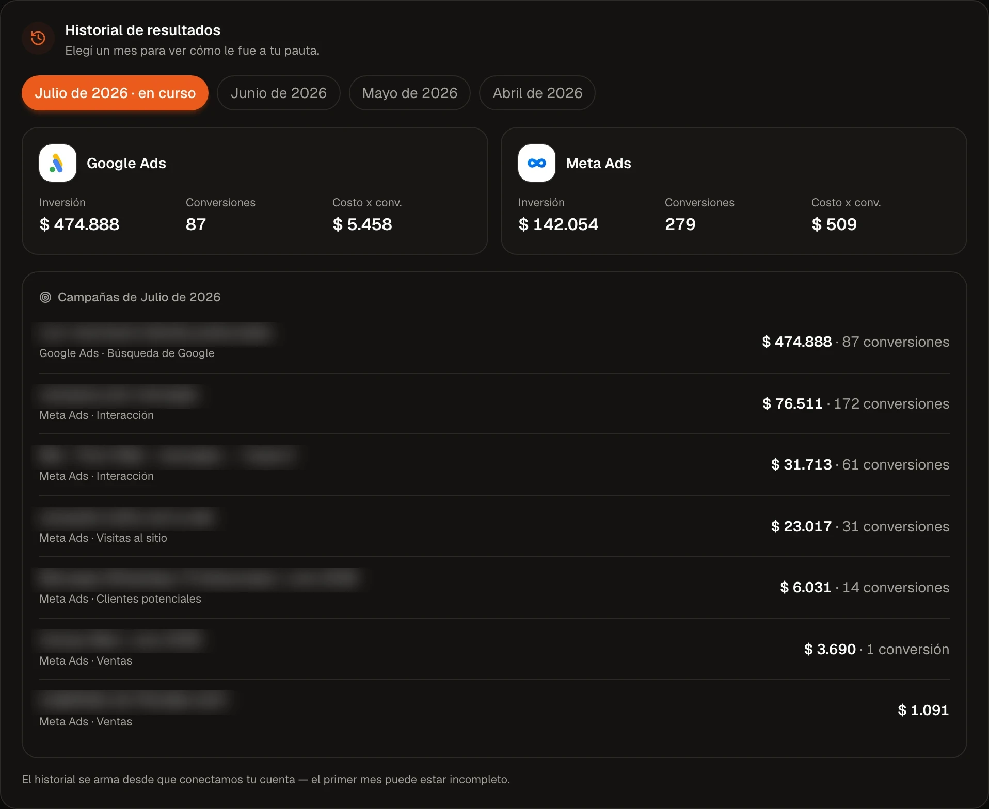Click the 'Conversiones' label in the Google Ads card
The height and width of the screenshot is (809, 989).
pos(220,202)
